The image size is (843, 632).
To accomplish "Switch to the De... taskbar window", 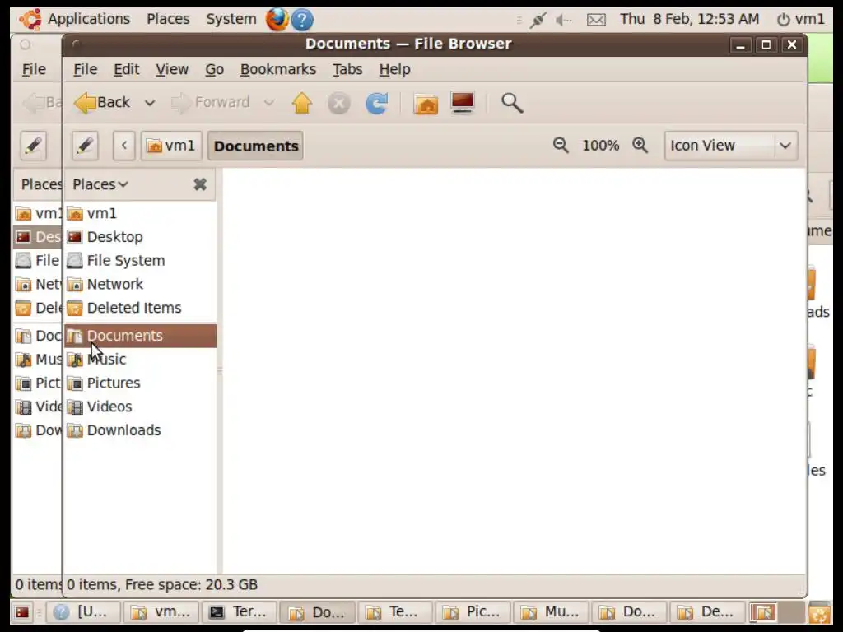I will [707, 612].
